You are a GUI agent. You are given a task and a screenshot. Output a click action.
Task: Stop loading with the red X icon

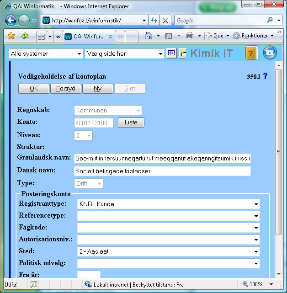pos(165,20)
